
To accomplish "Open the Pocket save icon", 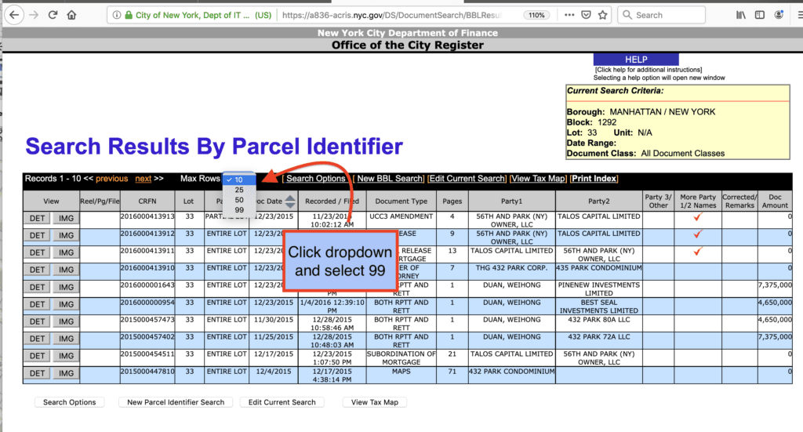I will coord(586,15).
